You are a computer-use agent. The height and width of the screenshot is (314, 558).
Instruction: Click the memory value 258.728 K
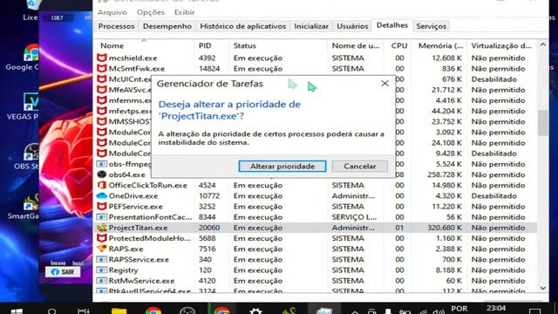click(445, 174)
